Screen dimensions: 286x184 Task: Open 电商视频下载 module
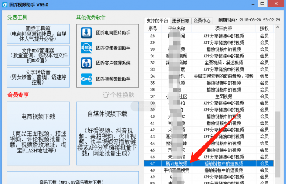(x=38, y=133)
